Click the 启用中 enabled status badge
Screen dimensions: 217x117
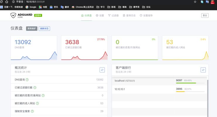38,15
